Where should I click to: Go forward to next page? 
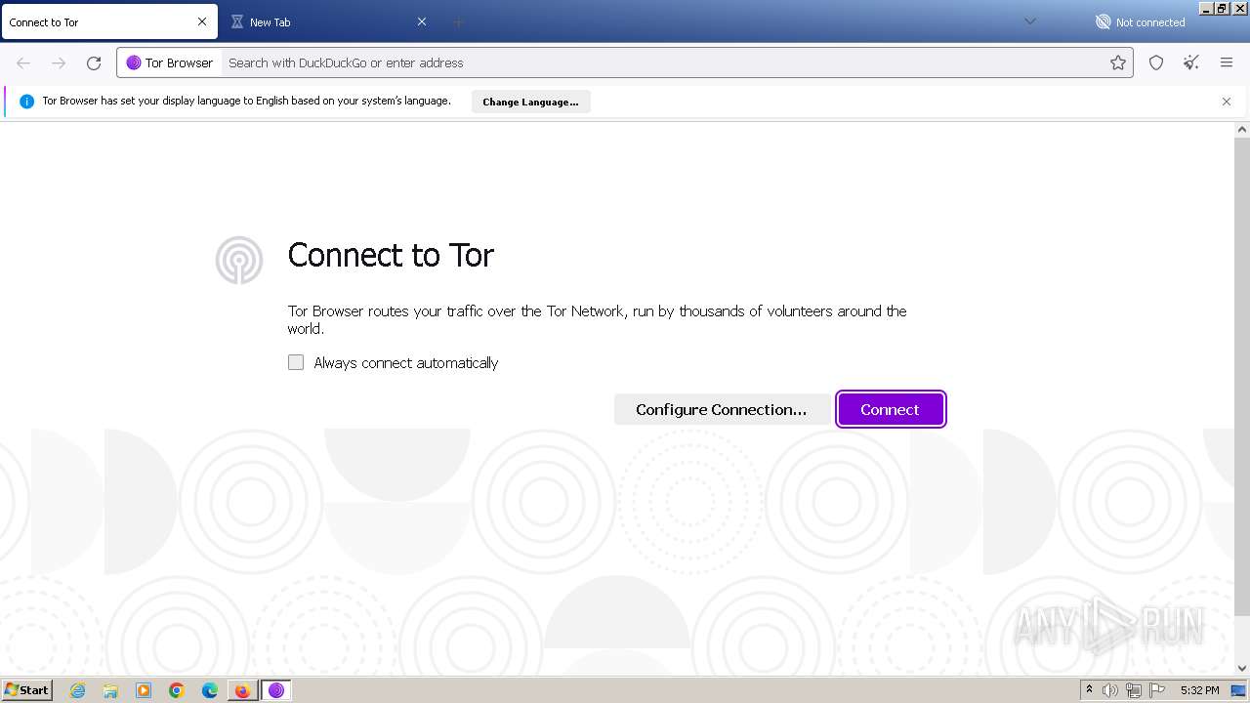(59, 62)
